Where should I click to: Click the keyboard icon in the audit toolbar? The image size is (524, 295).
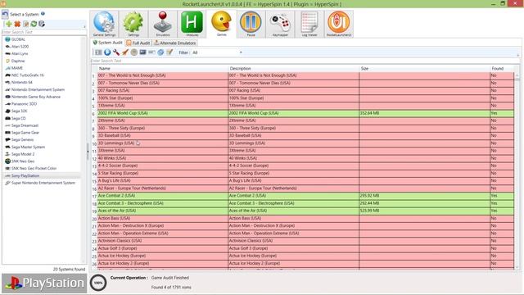tap(151, 52)
